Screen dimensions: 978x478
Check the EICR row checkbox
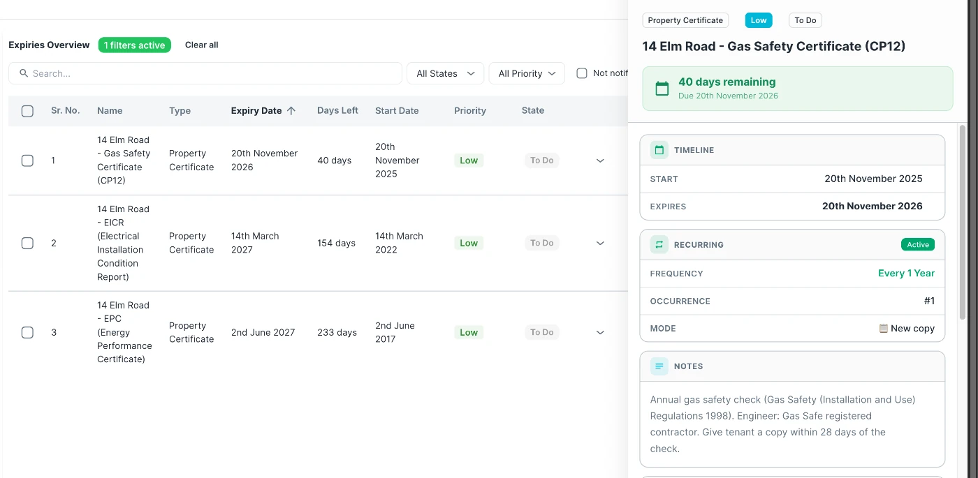(x=27, y=244)
